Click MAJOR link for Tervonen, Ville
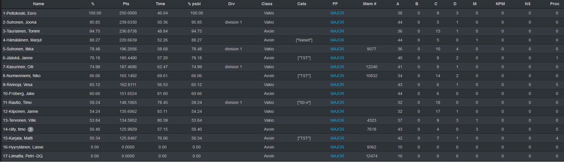Viewport: 564px width, 162px height. coord(337,120)
